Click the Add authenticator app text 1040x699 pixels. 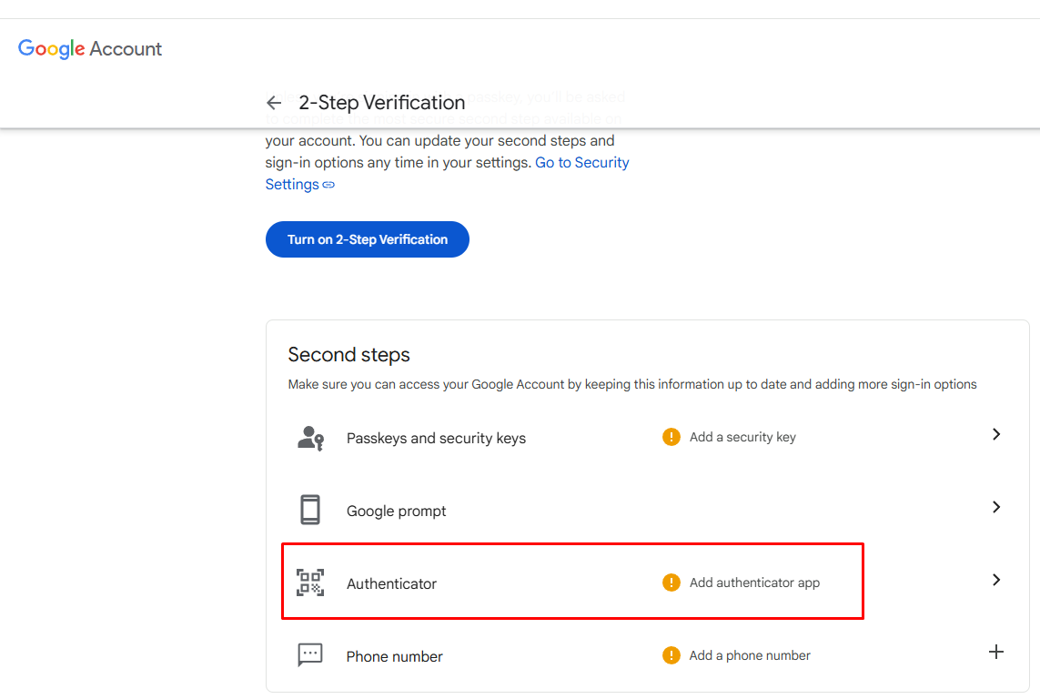click(x=754, y=583)
